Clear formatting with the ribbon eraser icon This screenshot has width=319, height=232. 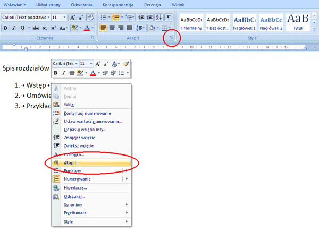[90, 18]
